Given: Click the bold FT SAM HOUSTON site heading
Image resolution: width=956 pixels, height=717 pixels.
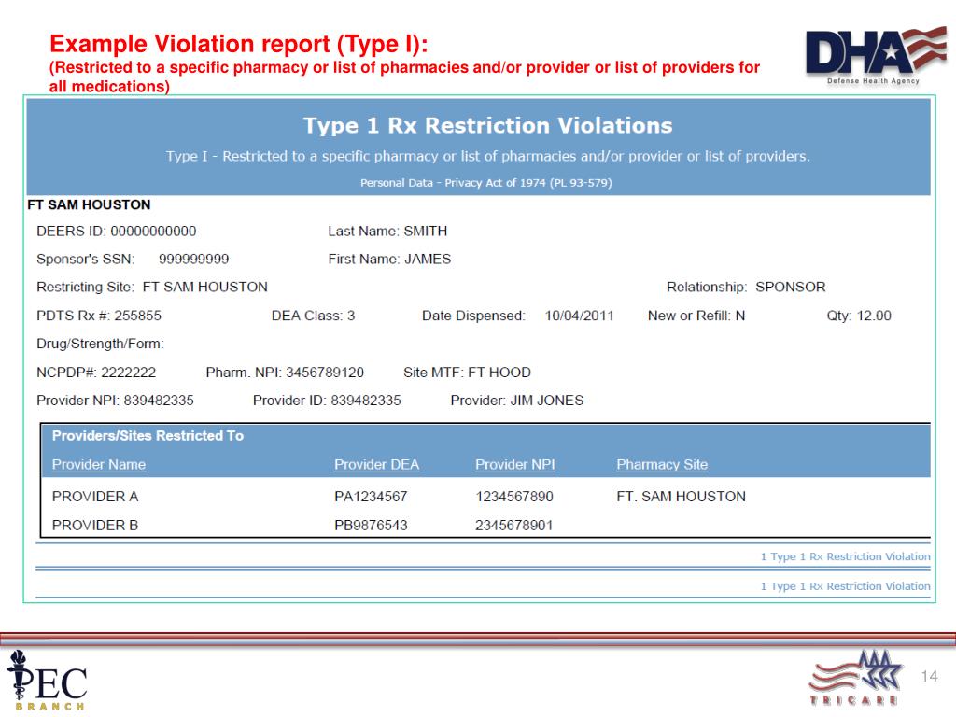Looking at the screenshot, I should point(89,204).
